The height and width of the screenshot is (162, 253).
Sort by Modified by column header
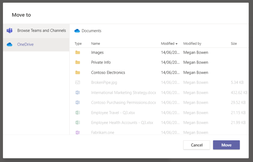192,44
